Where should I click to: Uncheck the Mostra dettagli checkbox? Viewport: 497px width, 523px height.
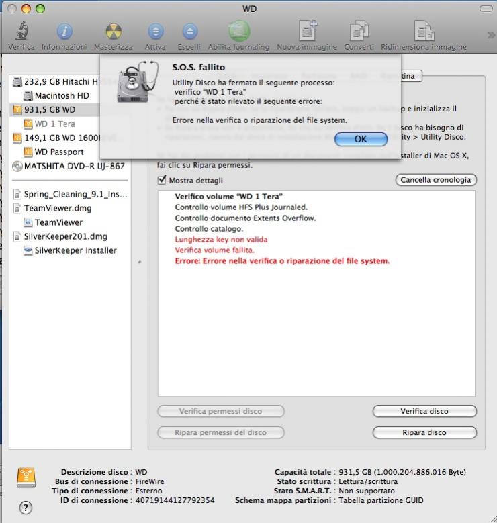162,180
